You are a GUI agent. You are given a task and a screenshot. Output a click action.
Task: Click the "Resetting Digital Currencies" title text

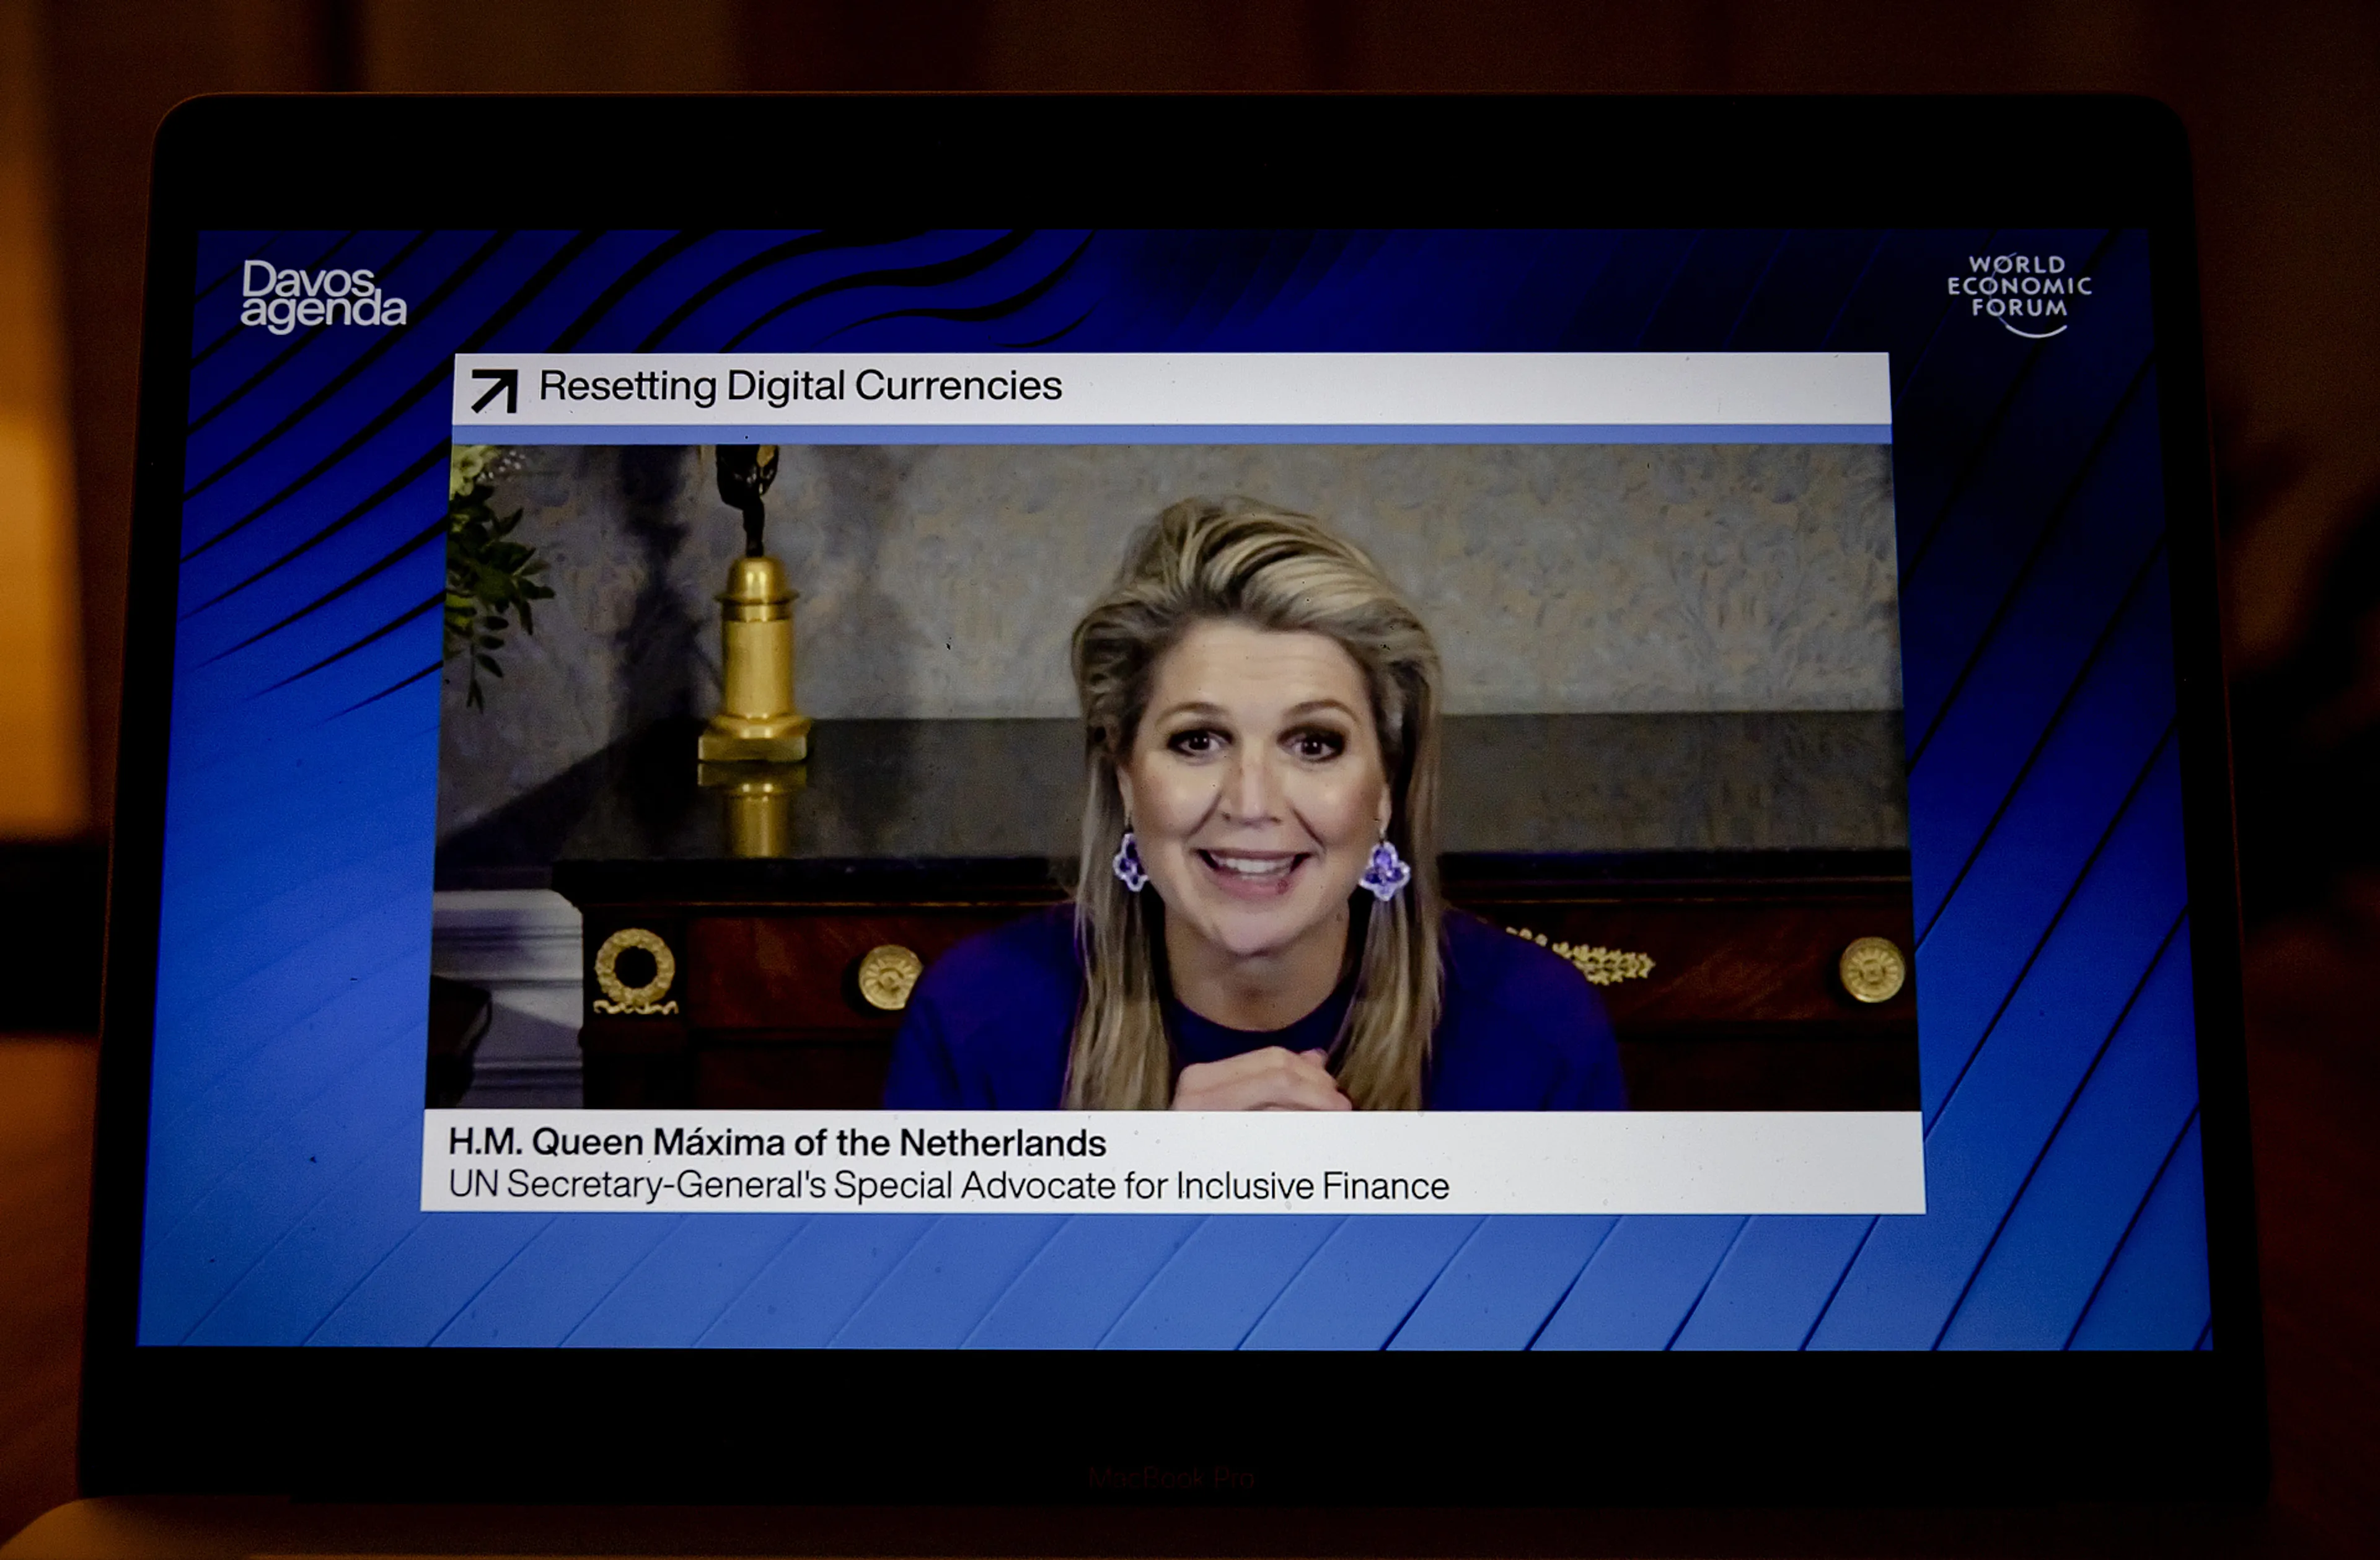point(800,386)
